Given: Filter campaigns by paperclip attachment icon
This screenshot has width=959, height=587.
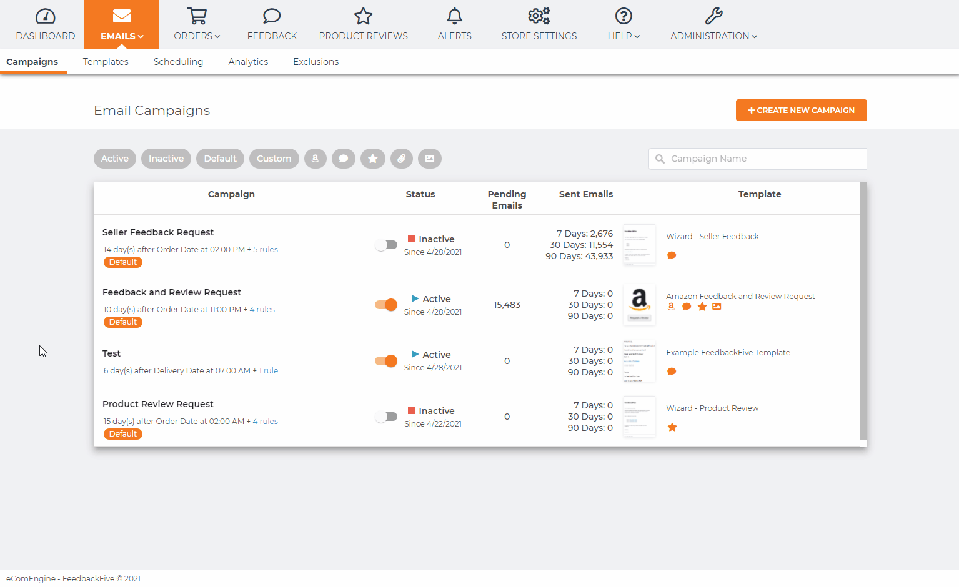Looking at the screenshot, I should coord(402,159).
